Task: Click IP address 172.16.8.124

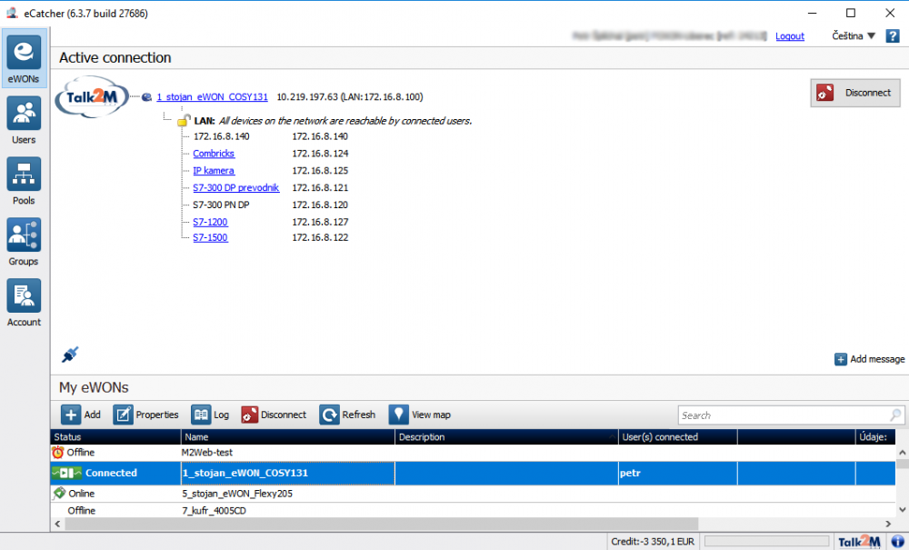Action: [x=320, y=154]
